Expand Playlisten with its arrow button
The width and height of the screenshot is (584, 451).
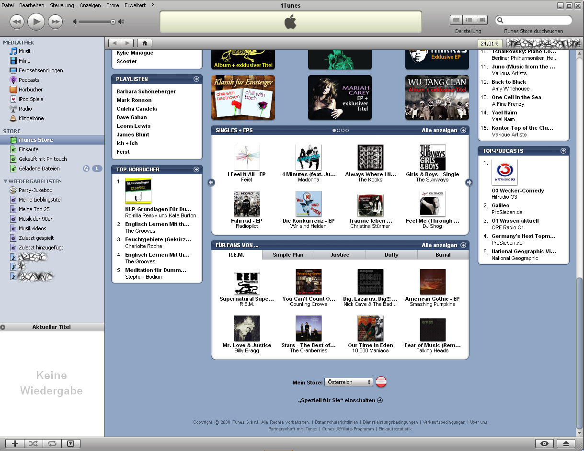pos(196,79)
